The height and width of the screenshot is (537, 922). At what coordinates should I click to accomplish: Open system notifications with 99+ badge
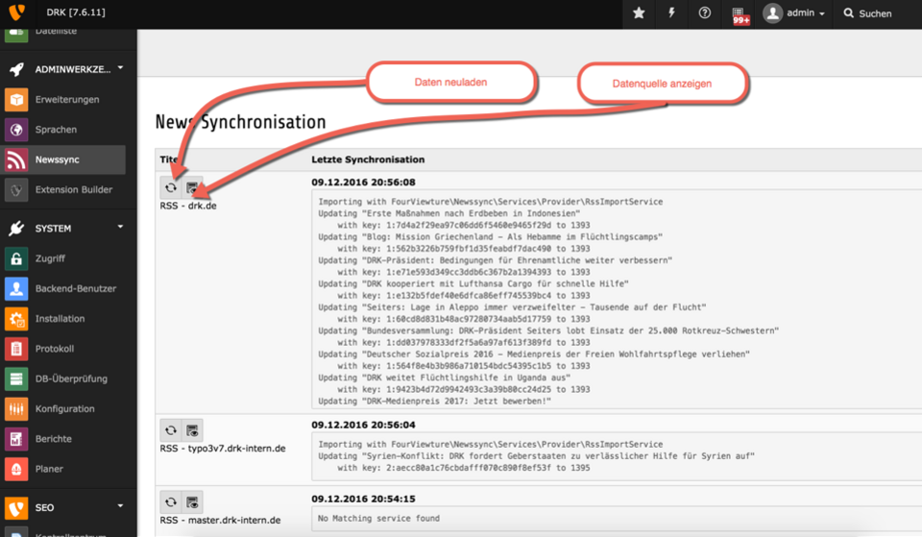coord(740,14)
